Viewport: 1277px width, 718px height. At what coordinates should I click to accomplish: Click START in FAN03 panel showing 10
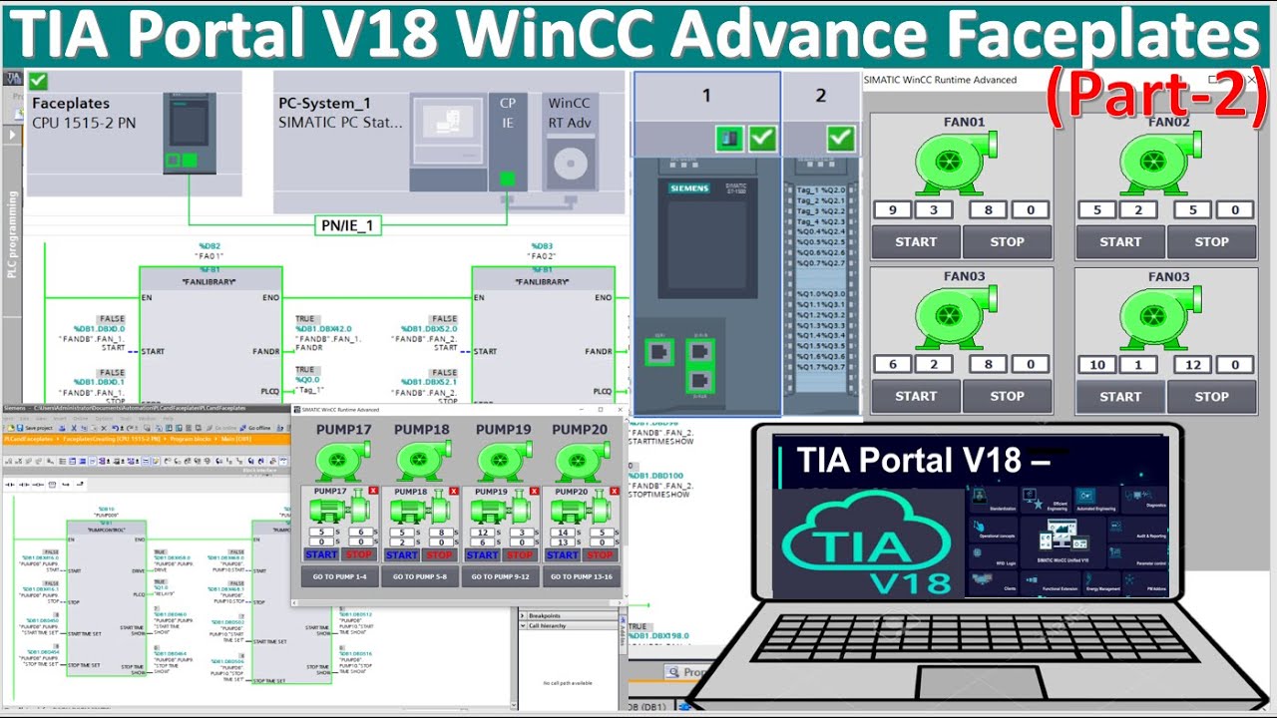click(x=1119, y=396)
